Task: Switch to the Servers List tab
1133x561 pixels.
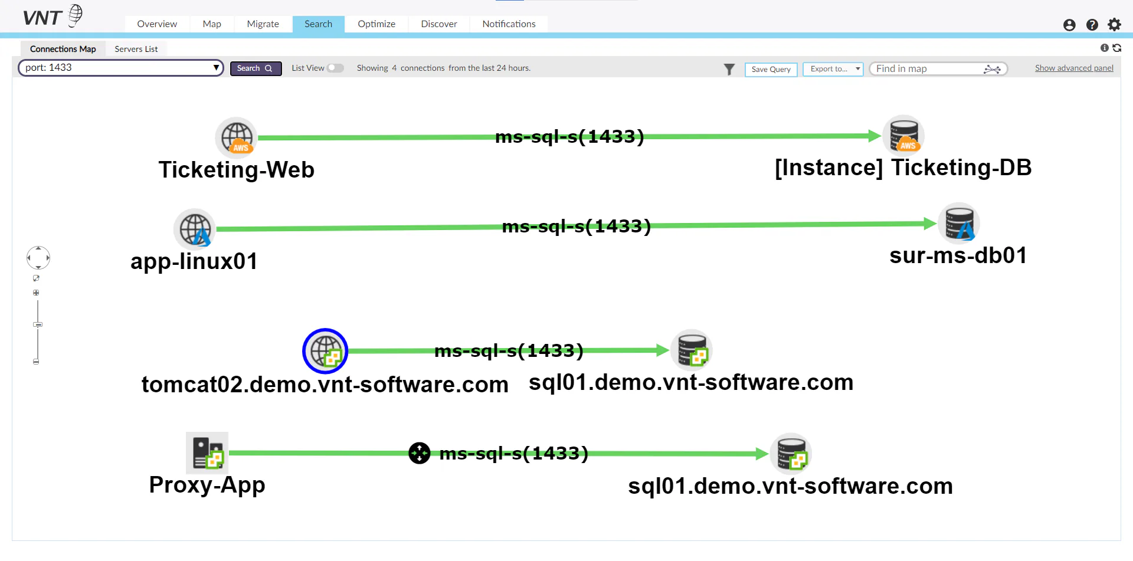Action: [136, 49]
